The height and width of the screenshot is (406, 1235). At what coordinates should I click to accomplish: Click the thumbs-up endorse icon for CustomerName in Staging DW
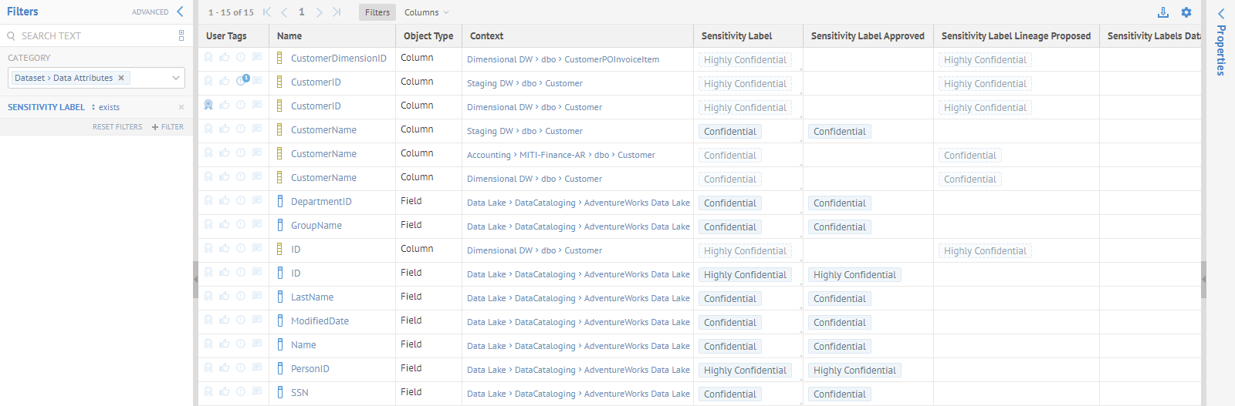click(225, 129)
